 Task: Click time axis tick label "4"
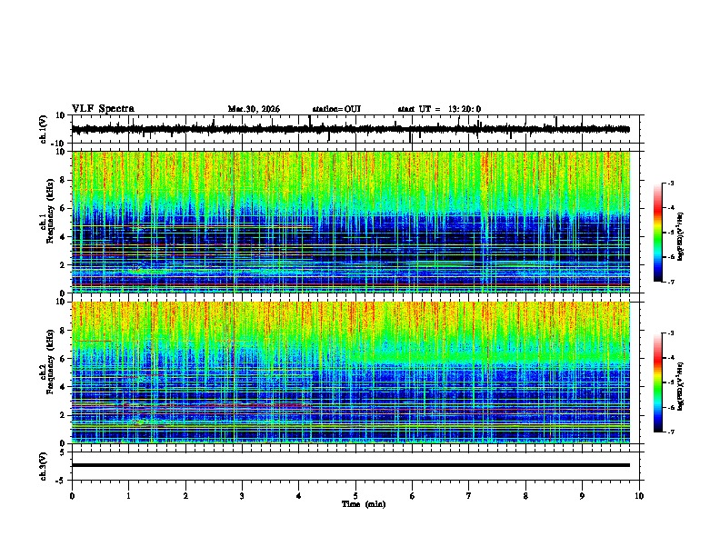[x=299, y=496]
